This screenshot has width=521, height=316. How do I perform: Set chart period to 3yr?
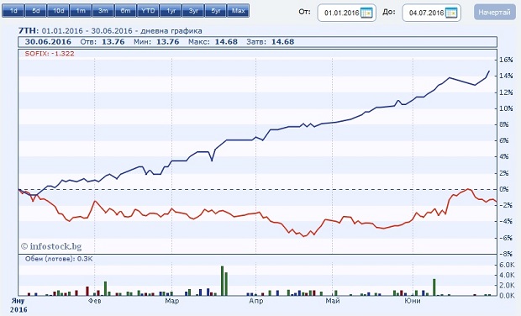click(x=193, y=11)
